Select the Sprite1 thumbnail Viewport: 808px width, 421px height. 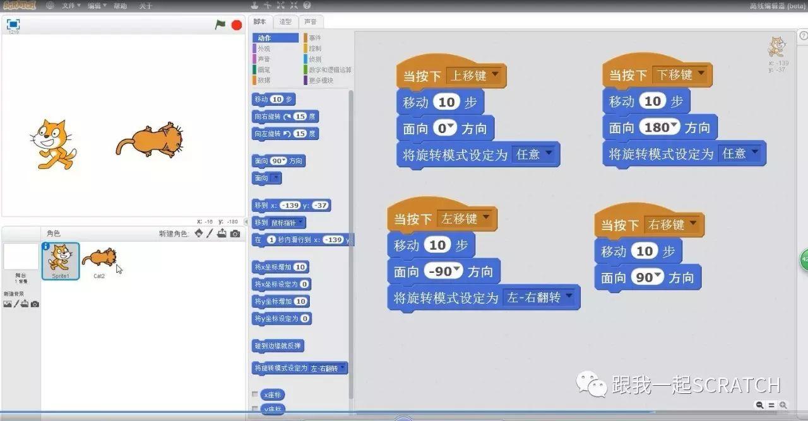coord(61,261)
